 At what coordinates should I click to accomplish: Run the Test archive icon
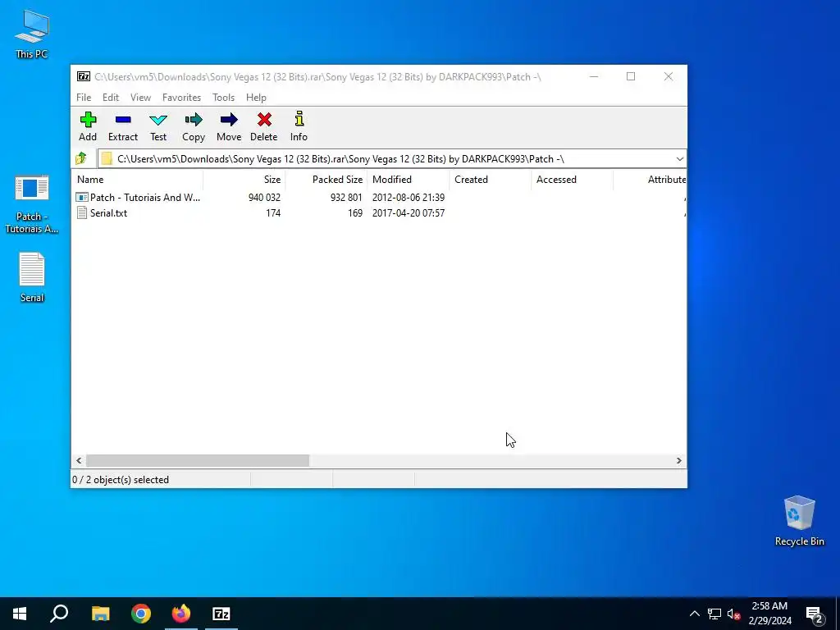pos(158,120)
